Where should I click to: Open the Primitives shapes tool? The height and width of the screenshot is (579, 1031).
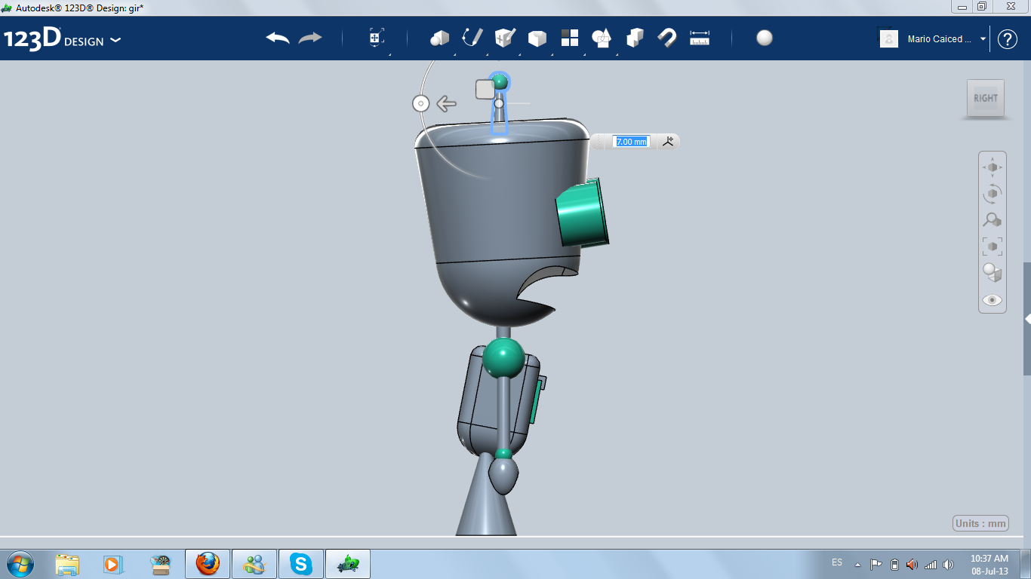click(439, 38)
